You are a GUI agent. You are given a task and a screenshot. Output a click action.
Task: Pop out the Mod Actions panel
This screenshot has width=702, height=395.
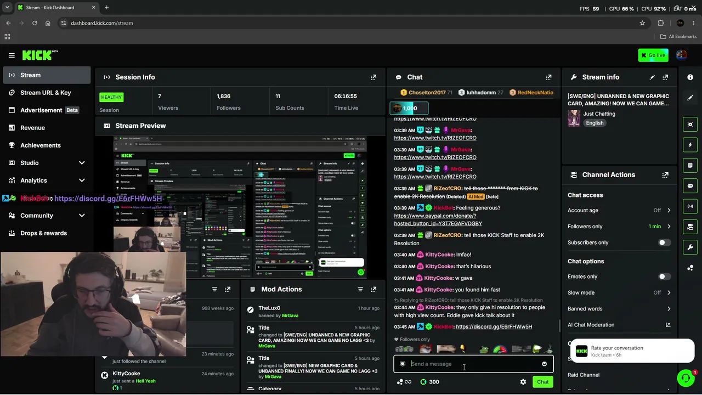point(373,289)
